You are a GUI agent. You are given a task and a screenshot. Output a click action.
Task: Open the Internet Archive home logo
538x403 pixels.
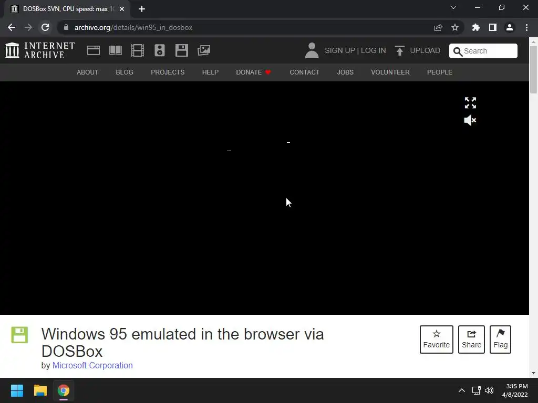coord(40,50)
